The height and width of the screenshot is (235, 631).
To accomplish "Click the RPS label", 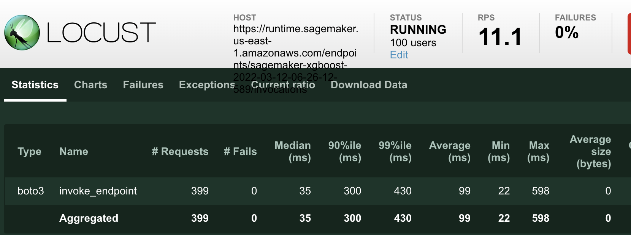I will click(486, 17).
